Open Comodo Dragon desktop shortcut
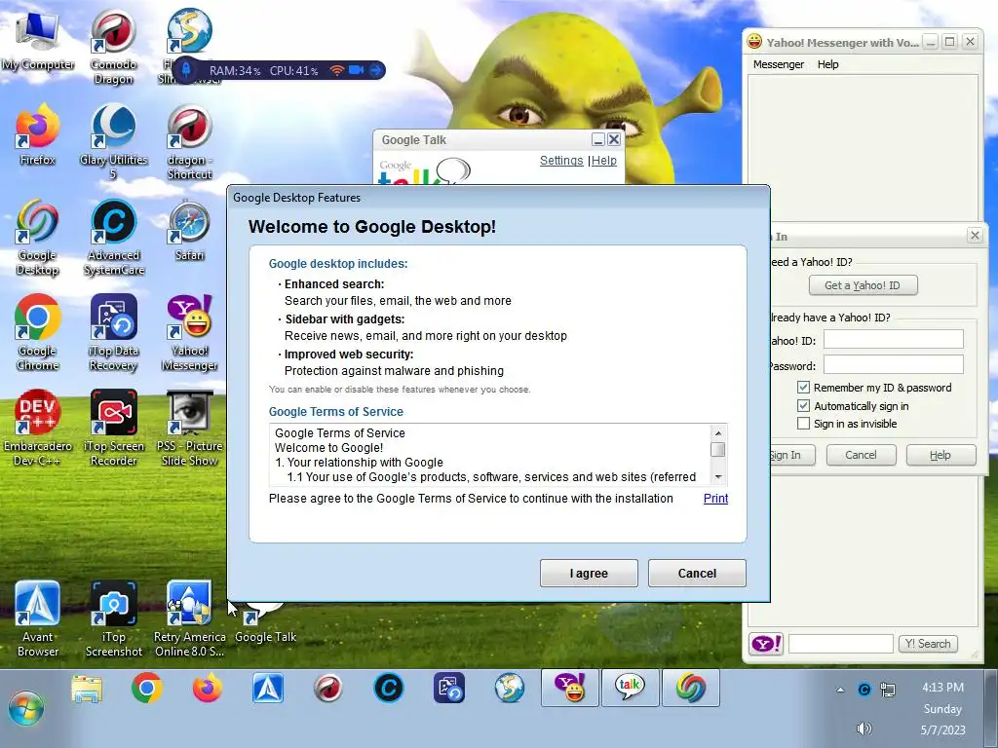998x748 pixels. pyautogui.click(x=113, y=47)
